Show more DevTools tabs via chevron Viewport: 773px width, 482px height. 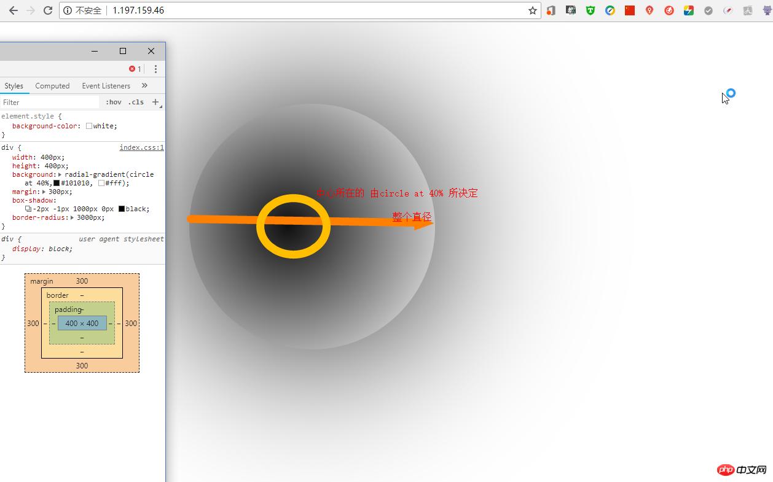[144, 85]
